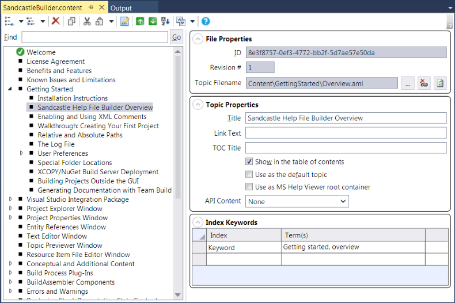Screen dimensions: 455x303
Task: Click the Title text field
Action: pyautogui.click(x=346, y=118)
